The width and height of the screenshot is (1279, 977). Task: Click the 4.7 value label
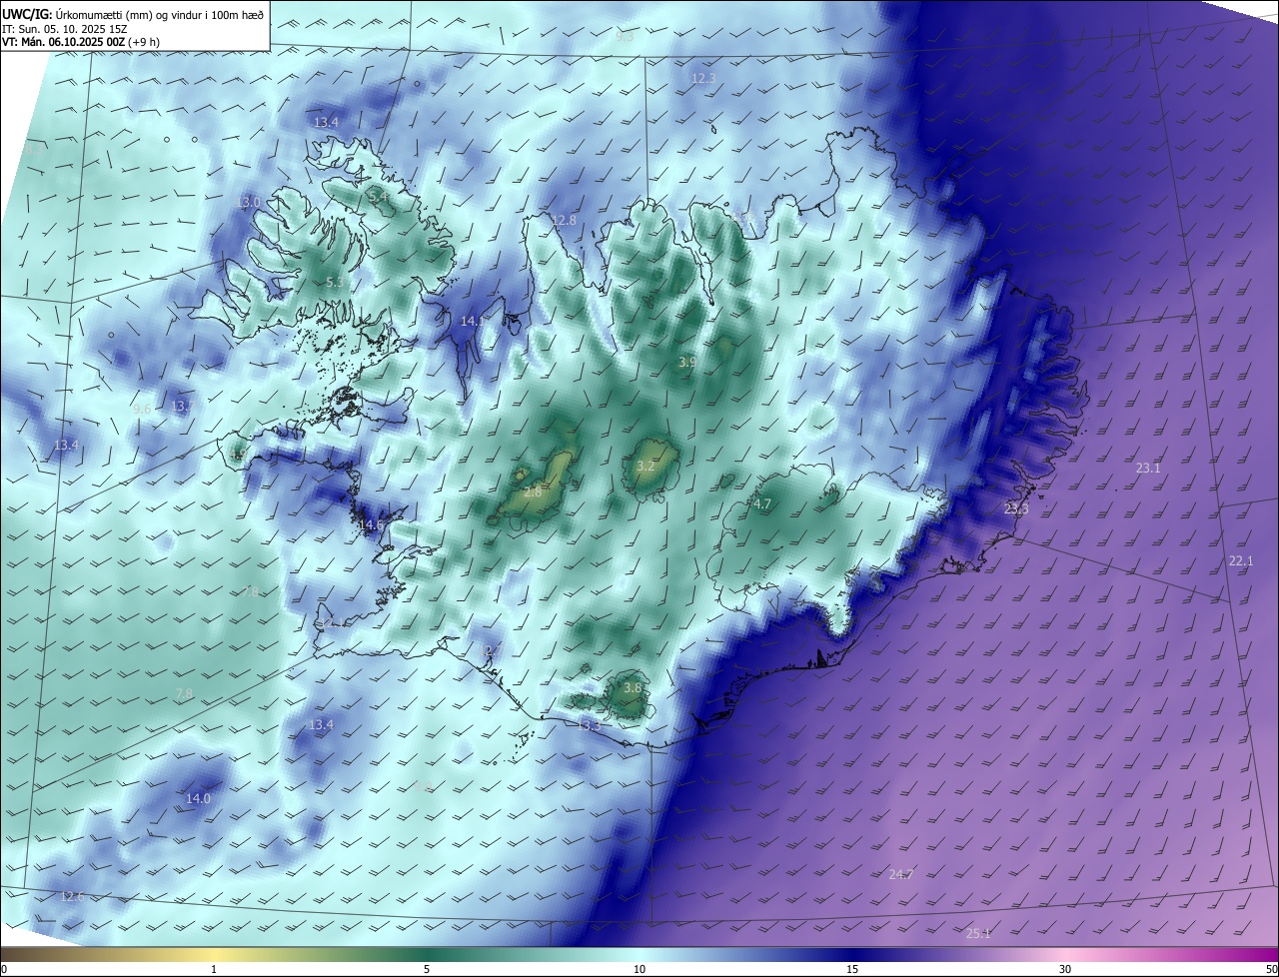coord(762,504)
